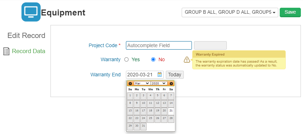Image resolution: width=303 pixels, height=134 pixels.
Task: Click the Project Code autocomplete field
Action: (x=159, y=45)
